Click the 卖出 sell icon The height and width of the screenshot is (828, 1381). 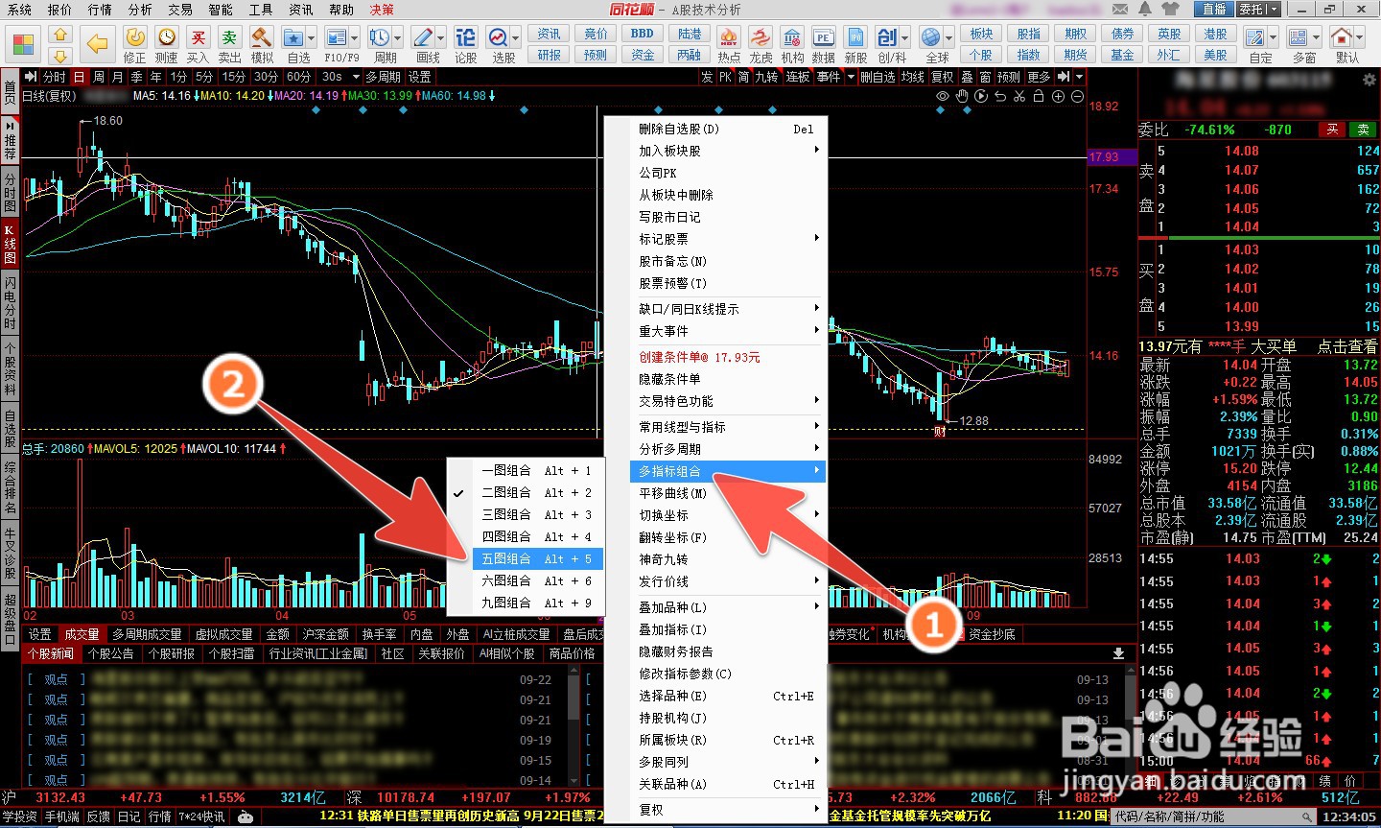pos(229,37)
